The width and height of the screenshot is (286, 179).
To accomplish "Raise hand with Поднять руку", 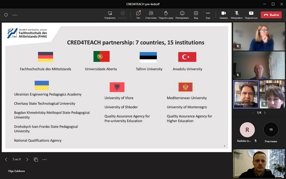I will click(x=166, y=15).
